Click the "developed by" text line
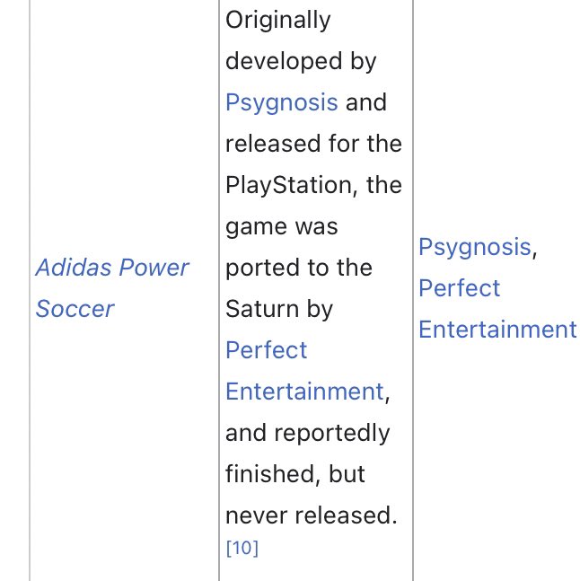Screen dimensions: 580x581 pos(300,61)
